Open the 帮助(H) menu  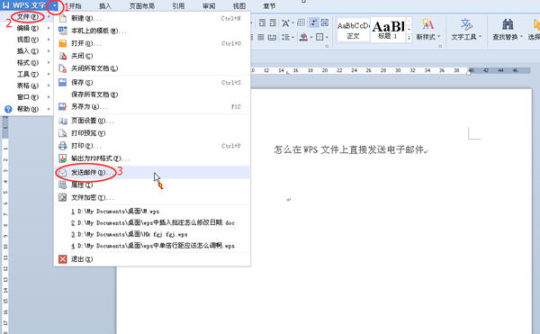(x=27, y=109)
